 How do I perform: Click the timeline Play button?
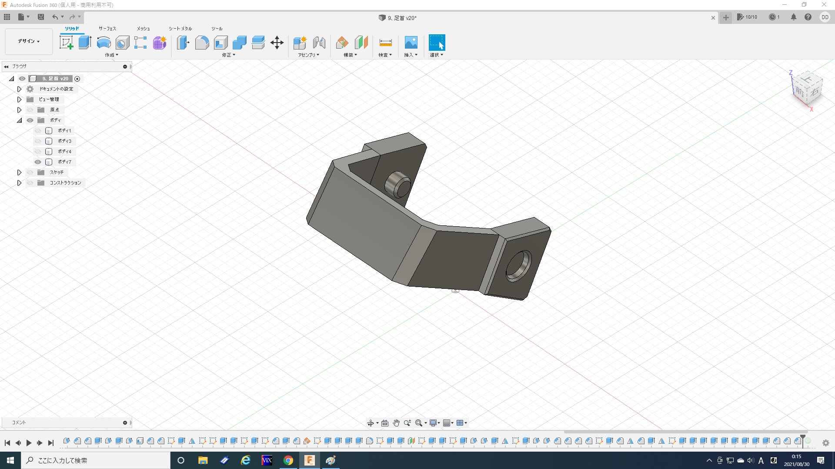coord(29,443)
